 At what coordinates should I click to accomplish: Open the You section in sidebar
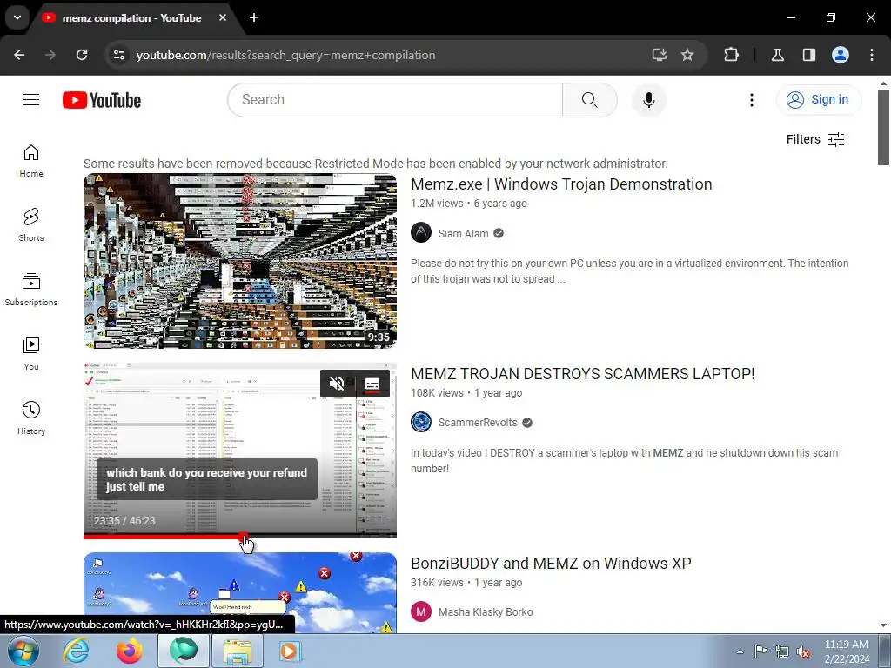pyautogui.click(x=31, y=354)
